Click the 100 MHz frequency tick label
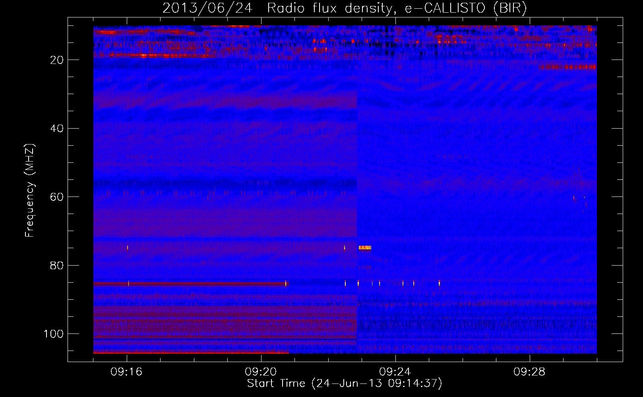Viewport: 643px width, 397px height. pos(54,334)
